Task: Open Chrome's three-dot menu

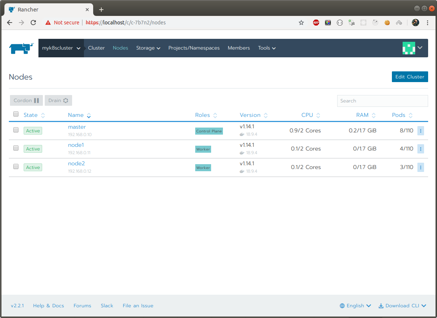Action: pyautogui.click(x=427, y=23)
